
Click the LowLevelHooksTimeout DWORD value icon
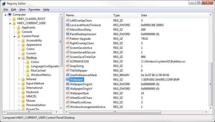pos(67,25)
